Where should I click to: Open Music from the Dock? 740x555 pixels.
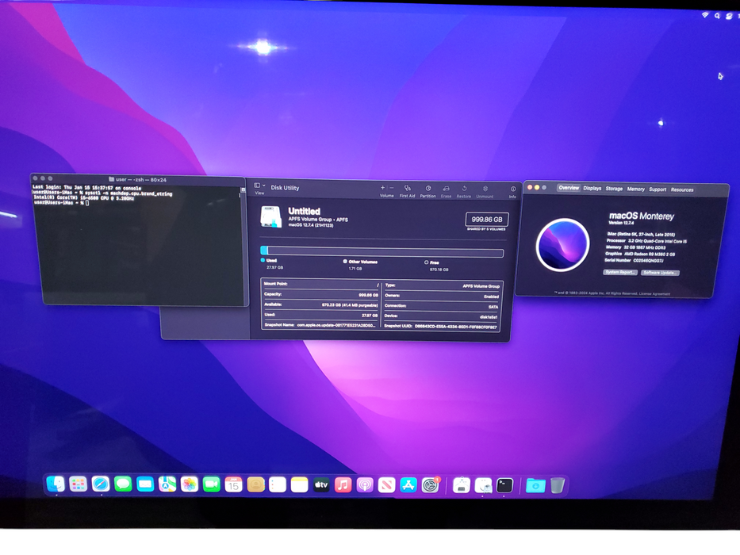coord(343,484)
